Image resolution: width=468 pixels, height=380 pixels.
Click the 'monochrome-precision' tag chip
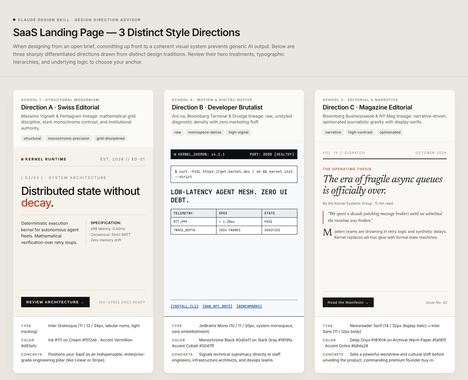tap(69, 138)
